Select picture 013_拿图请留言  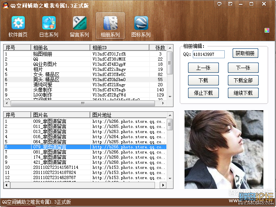point(85,131)
